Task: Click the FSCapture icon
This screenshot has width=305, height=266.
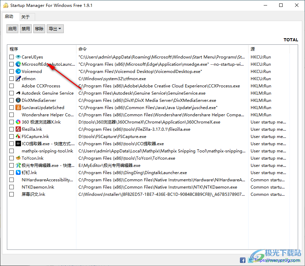Action: [18, 136]
